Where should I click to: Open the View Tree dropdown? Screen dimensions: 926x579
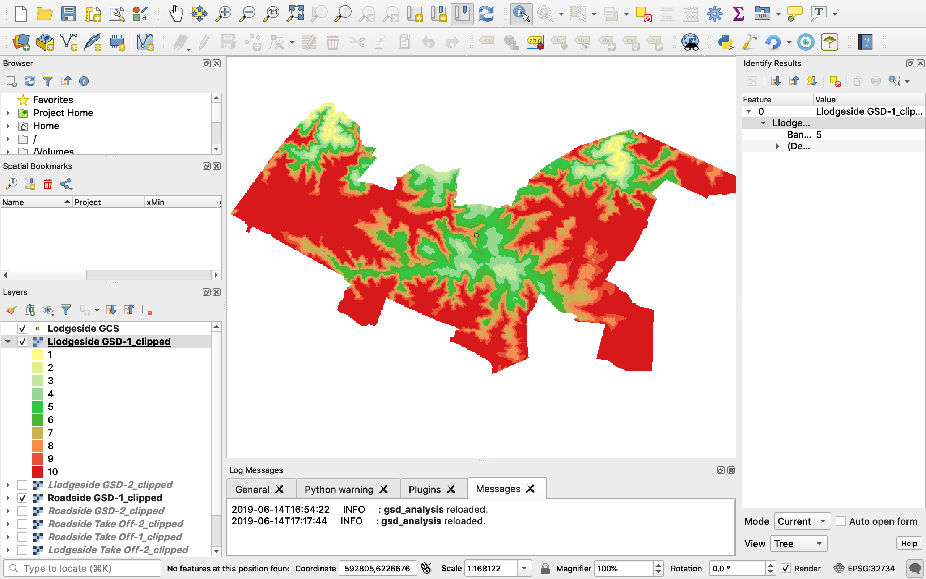(x=799, y=544)
